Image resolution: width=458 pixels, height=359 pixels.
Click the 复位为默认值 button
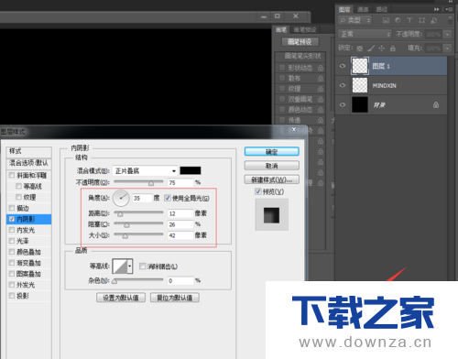175,298
